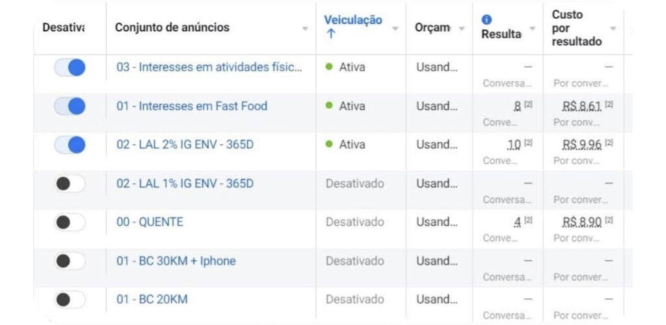Click footnote marker beside result value 4
This screenshot has width=666, height=325.
[528, 220]
